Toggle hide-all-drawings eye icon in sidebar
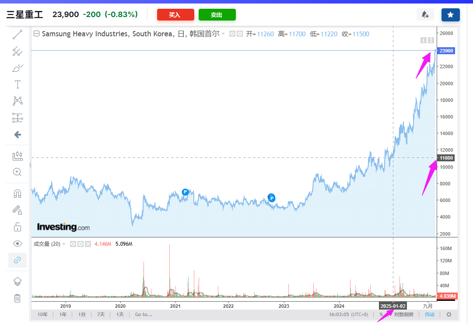This screenshot has width=473, height=324. pos(18,244)
